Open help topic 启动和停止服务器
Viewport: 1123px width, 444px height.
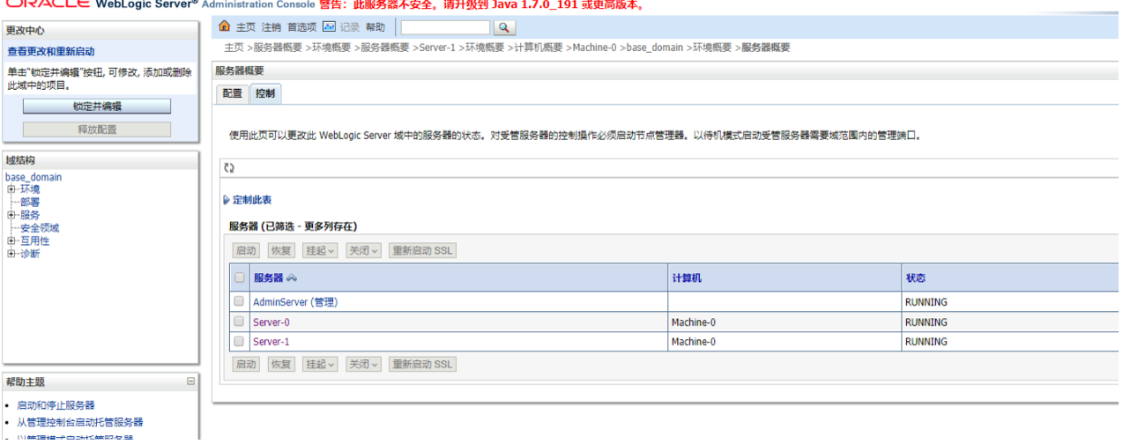tap(56, 406)
